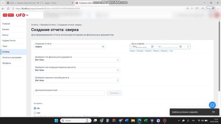Go to Standard Отчёты breadcrumb
The height and width of the screenshot is (124, 221).
pos(48,25)
